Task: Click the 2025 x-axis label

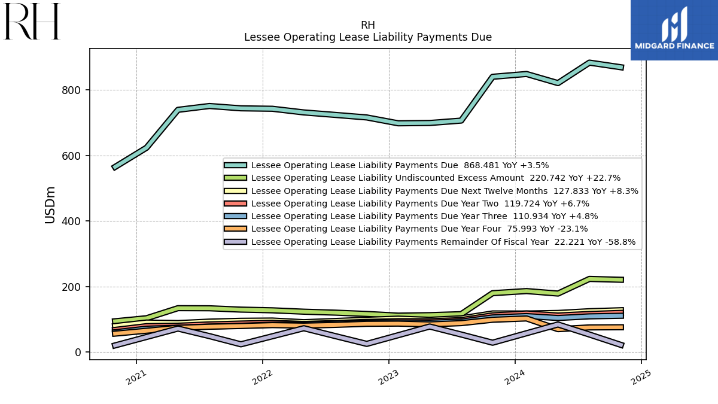Action: point(641,377)
